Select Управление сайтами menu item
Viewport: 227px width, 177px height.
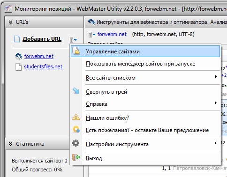(145, 52)
